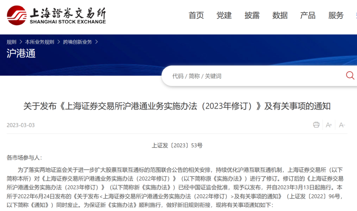This screenshot has height=211, width=357.
Task: Click the notice title 关于发布《上海证券交易所沪港通业务实施办法》
Action: tap(177, 106)
